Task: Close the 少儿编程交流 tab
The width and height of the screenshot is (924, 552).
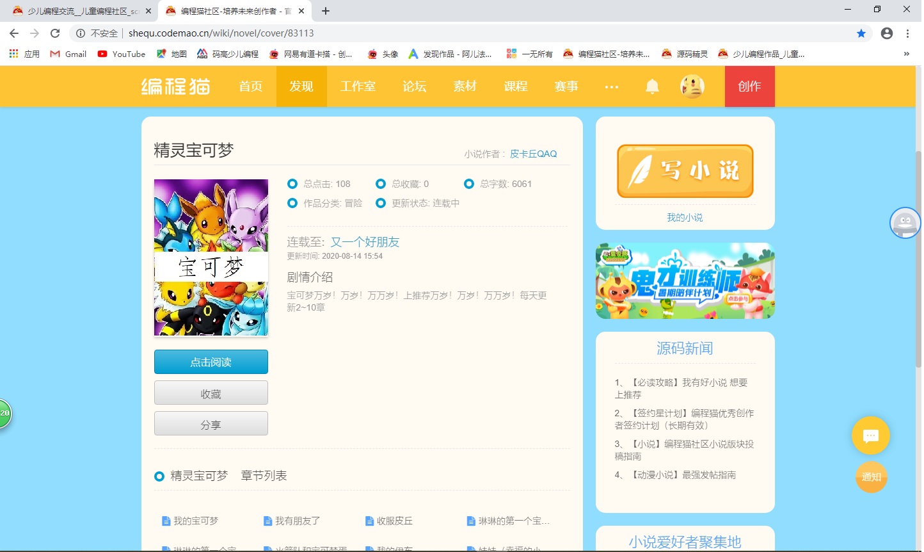Action: 148,11
